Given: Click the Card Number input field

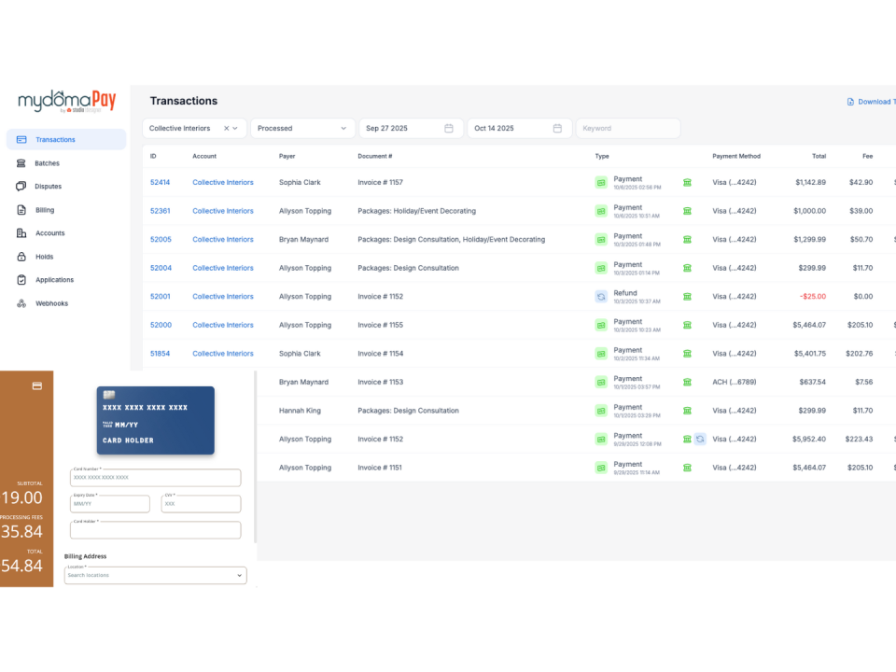Looking at the screenshot, I should click(x=155, y=478).
